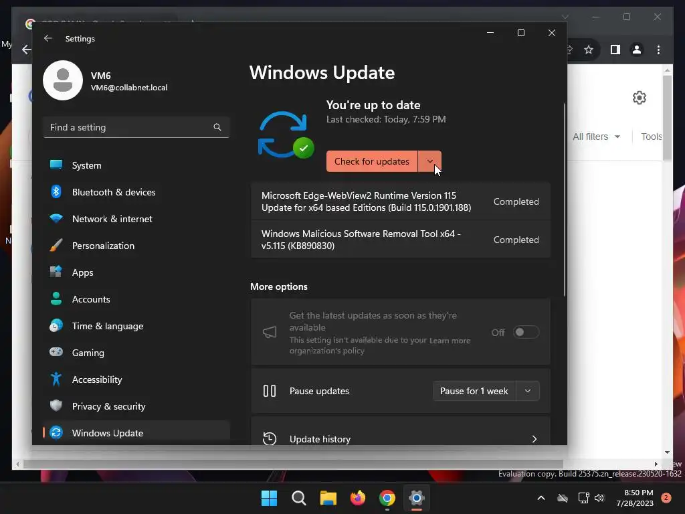Click the search magnifier in Find a setting
Viewport: 685px width, 514px height.
click(x=217, y=127)
